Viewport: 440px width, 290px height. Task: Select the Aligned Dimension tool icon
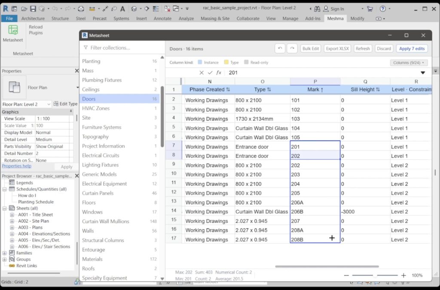tap(105, 9)
